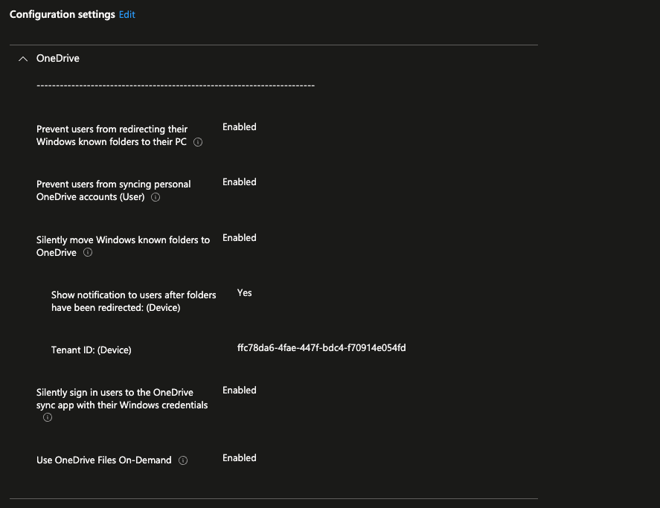This screenshot has width=660, height=508.
Task: Click info icon beside Silently move Windows known folders
Action: (88, 253)
